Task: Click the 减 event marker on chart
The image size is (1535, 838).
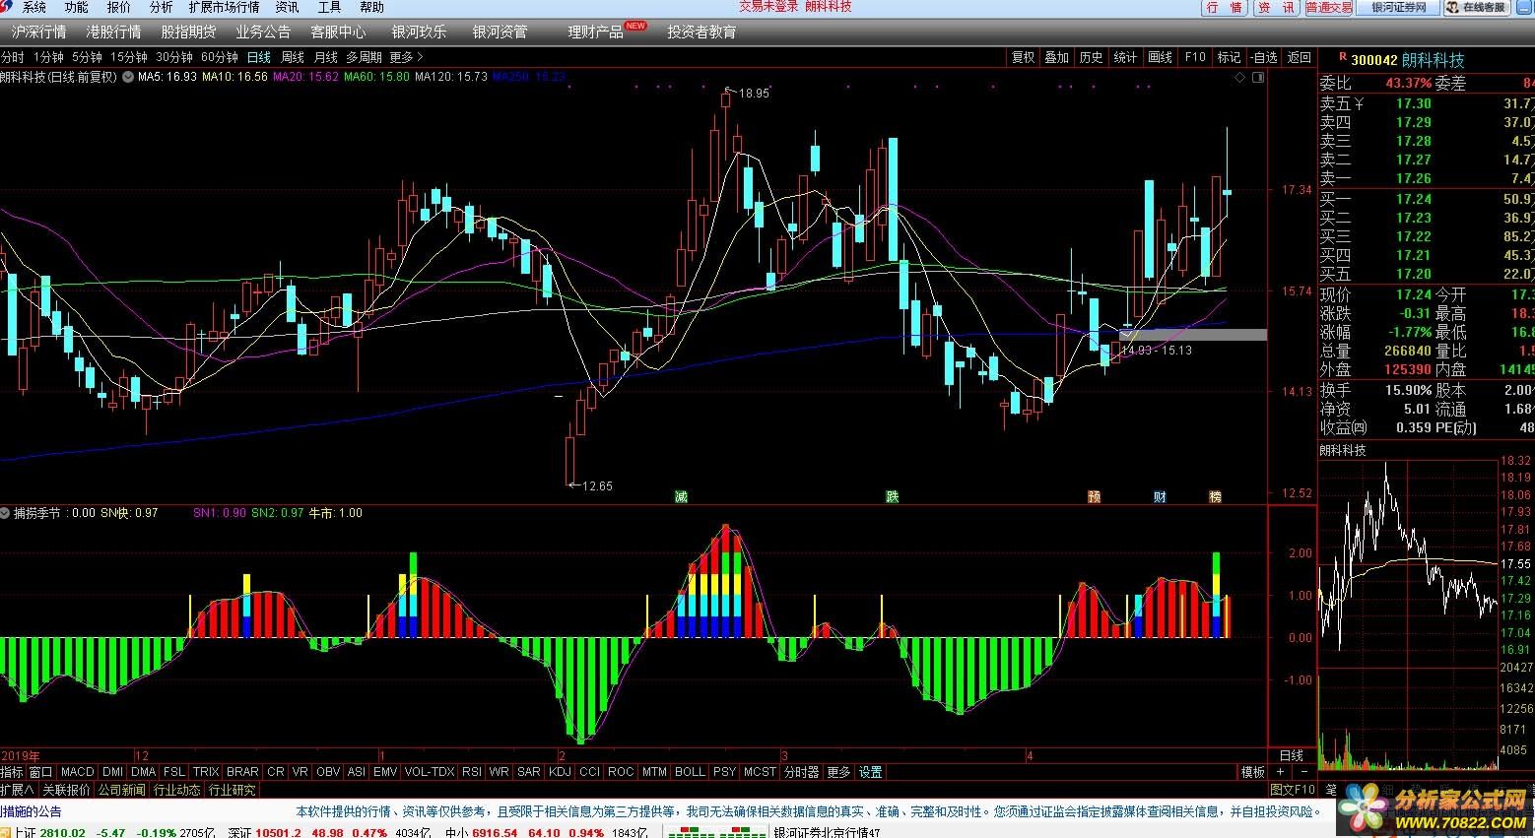Action: (680, 496)
